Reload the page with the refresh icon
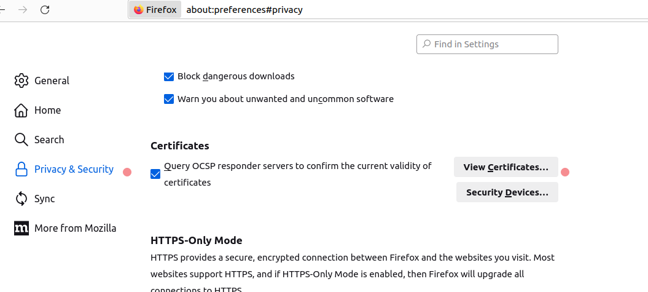 pyautogui.click(x=45, y=10)
